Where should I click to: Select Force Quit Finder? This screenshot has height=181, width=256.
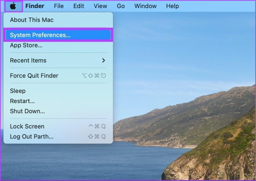tap(34, 76)
